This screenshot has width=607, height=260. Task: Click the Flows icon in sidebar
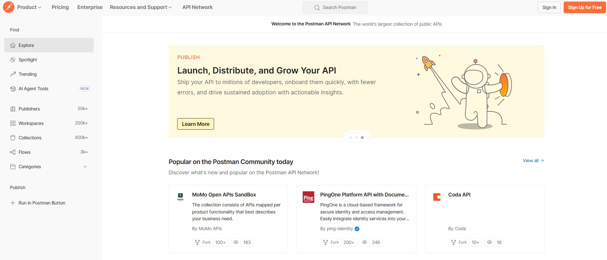(x=13, y=152)
